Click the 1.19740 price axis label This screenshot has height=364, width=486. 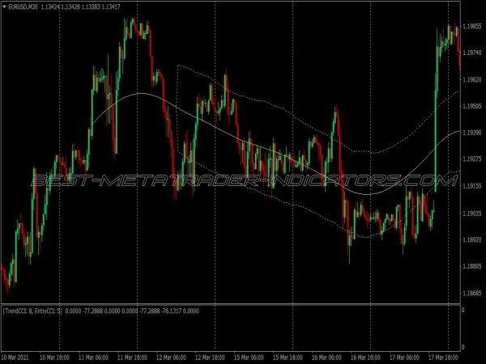[472, 53]
